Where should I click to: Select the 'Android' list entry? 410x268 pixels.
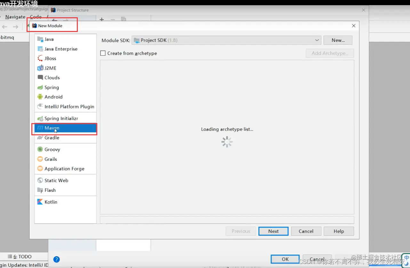(65, 97)
